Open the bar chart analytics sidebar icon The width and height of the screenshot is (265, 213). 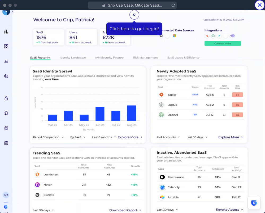(6, 31)
